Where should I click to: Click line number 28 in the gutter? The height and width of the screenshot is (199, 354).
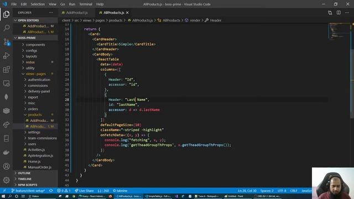coord(67,99)
